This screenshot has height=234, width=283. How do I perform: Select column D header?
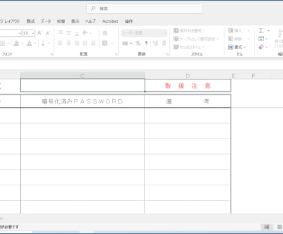point(188,76)
